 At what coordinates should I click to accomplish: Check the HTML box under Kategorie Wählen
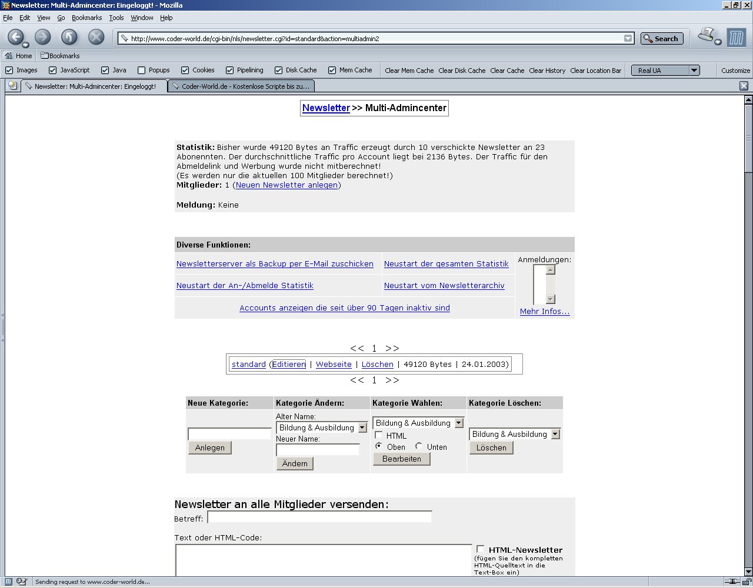(x=379, y=435)
